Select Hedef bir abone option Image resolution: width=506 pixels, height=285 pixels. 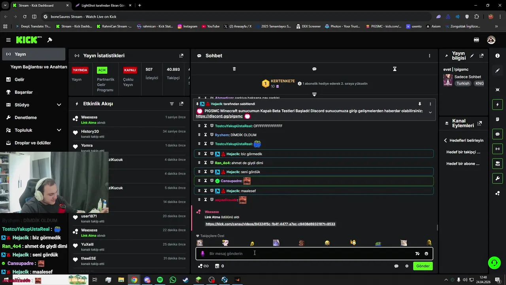pos(463,163)
